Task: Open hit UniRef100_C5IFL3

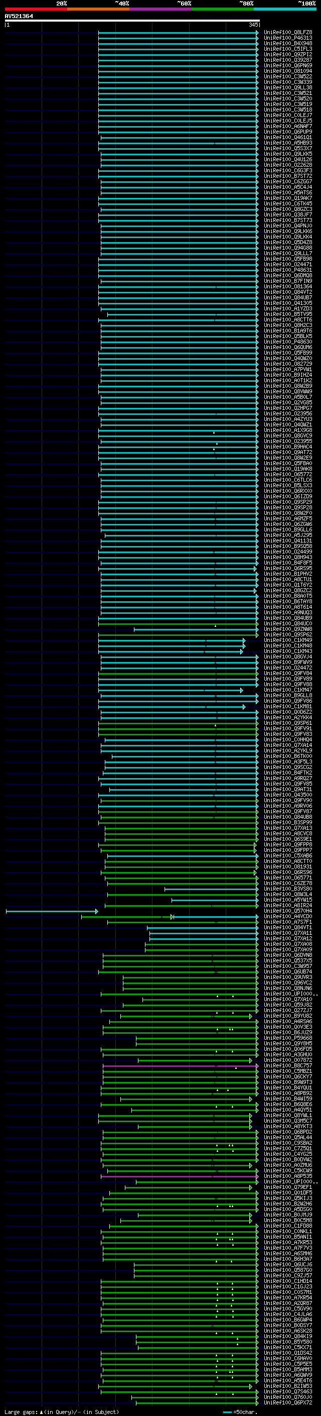Action: click(288, 49)
